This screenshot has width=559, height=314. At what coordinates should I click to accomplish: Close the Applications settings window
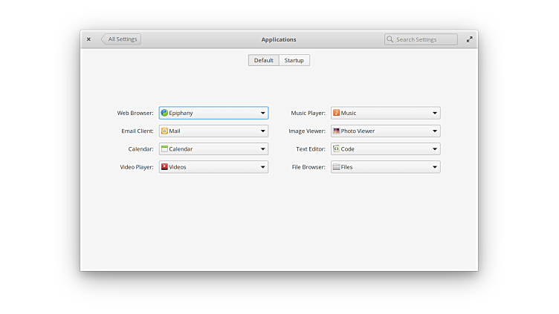coord(88,39)
